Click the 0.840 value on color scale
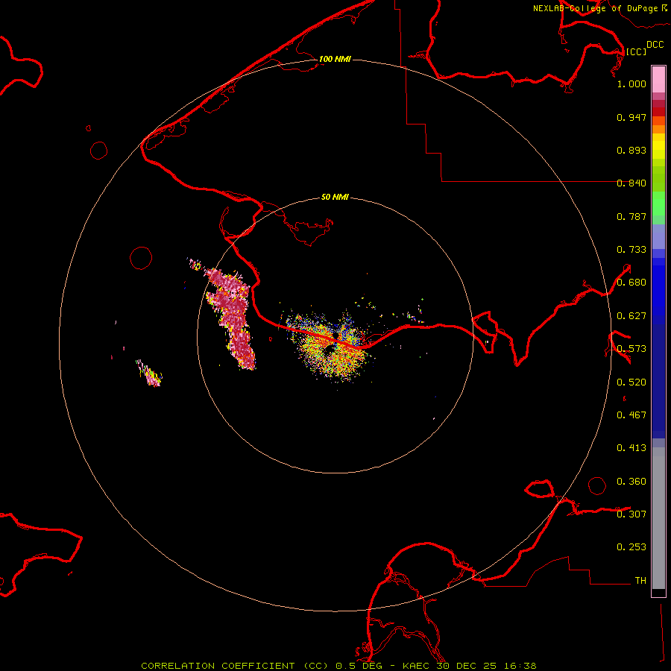This screenshot has width=671, height=671. [631, 183]
